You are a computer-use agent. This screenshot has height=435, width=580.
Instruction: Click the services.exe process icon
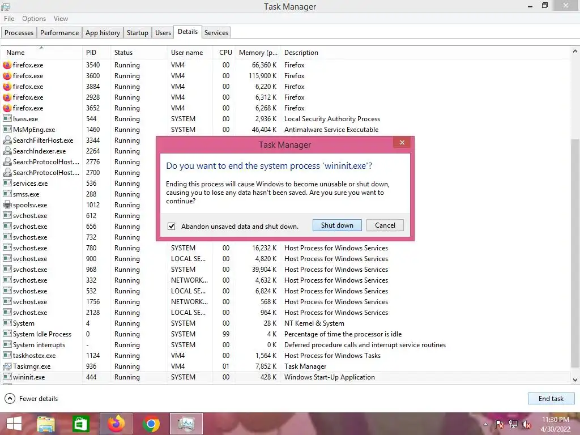pos(7,183)
